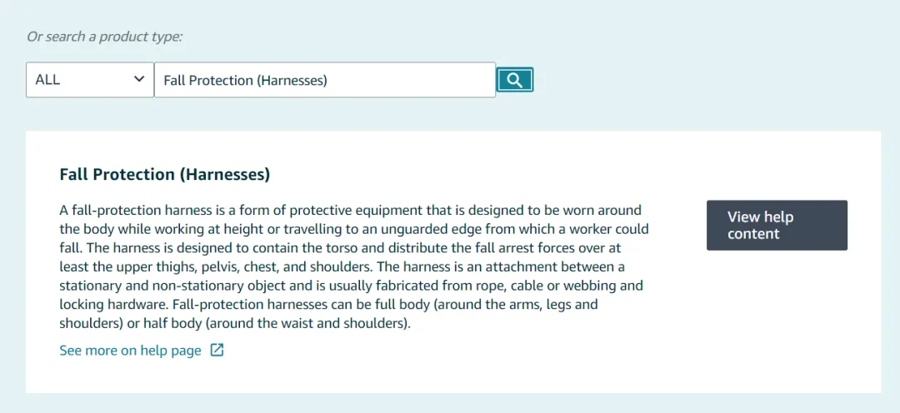Click the white Fall Protection result card
Image resolution: width=900 pixels, height=413 pixels.
453,262
